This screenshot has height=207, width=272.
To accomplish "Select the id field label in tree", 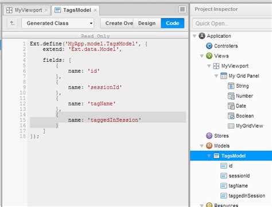I will [x=231, y=166].
